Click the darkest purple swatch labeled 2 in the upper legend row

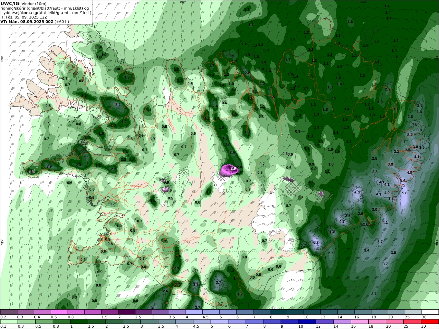127,312
